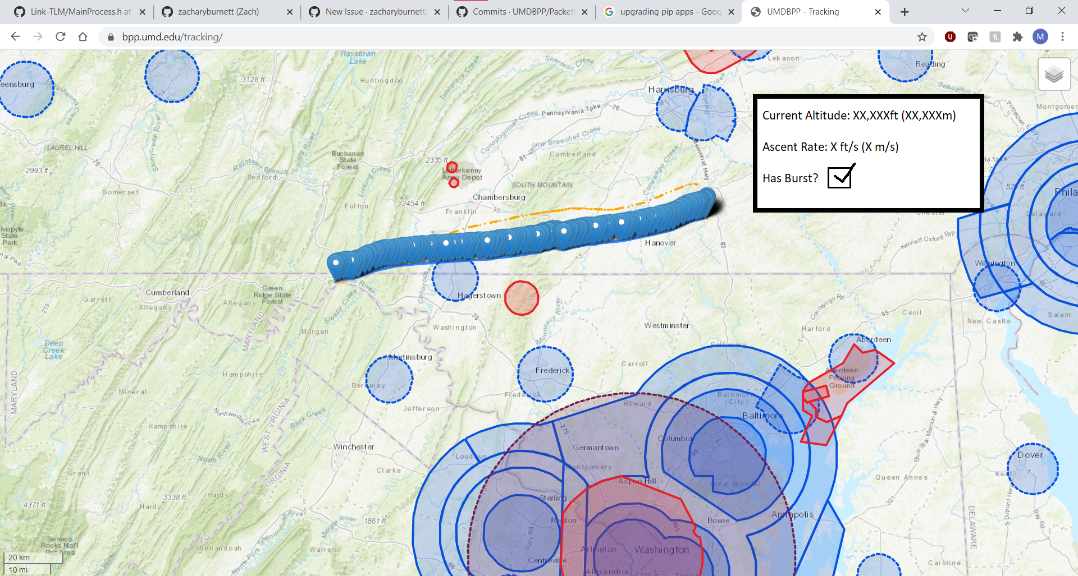Switch to Commits UMDBPP/Packet tab
Viewport: 1078px width, 576px height.
tap(522, 12)
